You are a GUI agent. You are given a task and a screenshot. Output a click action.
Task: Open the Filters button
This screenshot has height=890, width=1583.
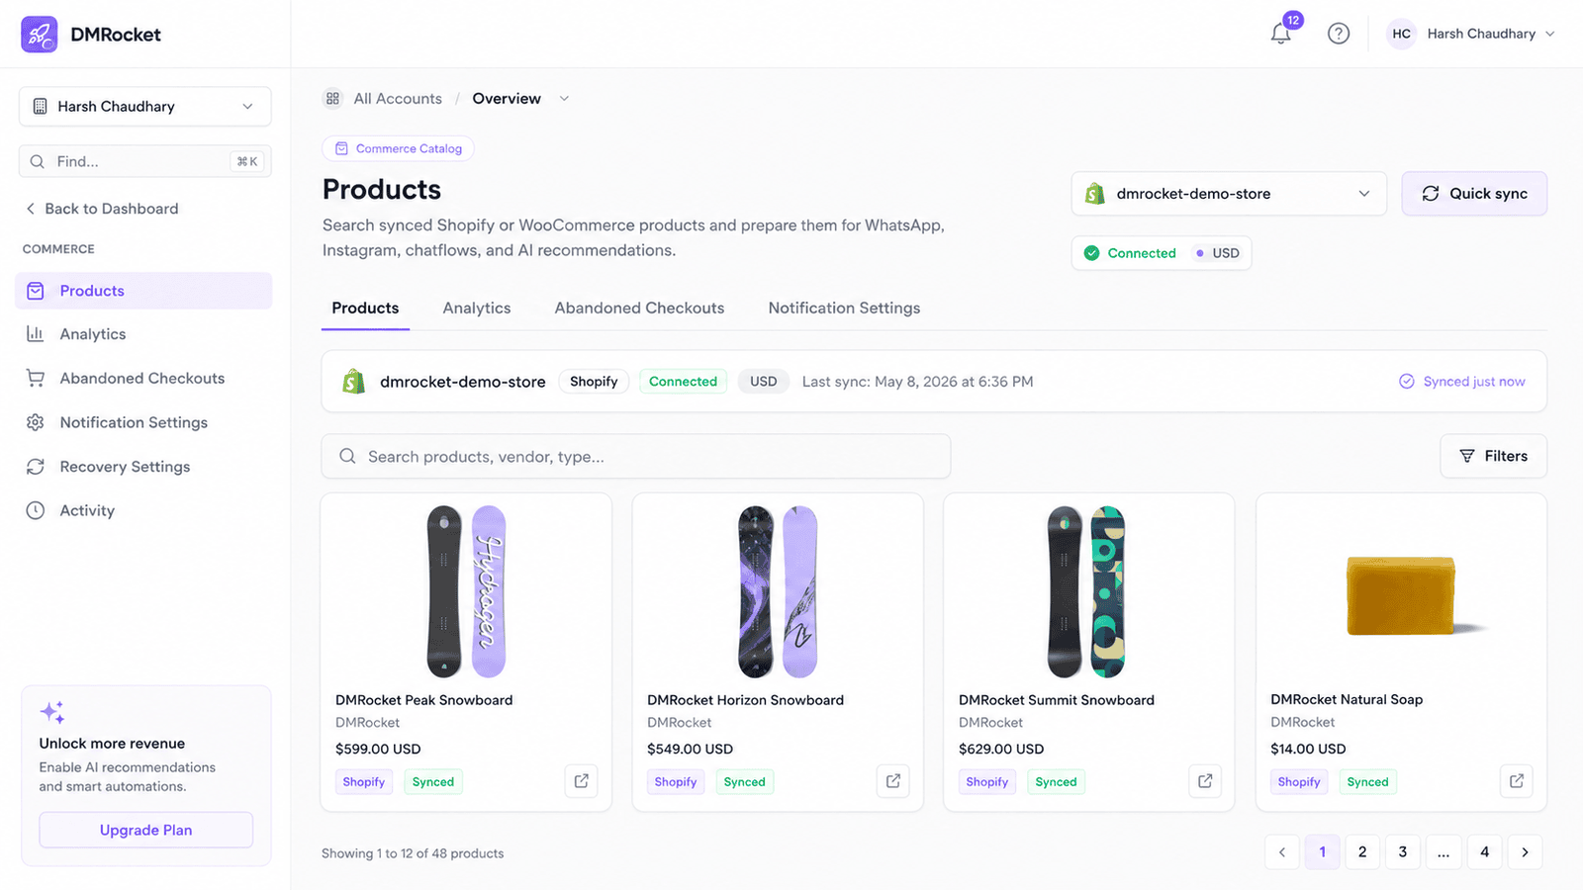(1494, 456)
